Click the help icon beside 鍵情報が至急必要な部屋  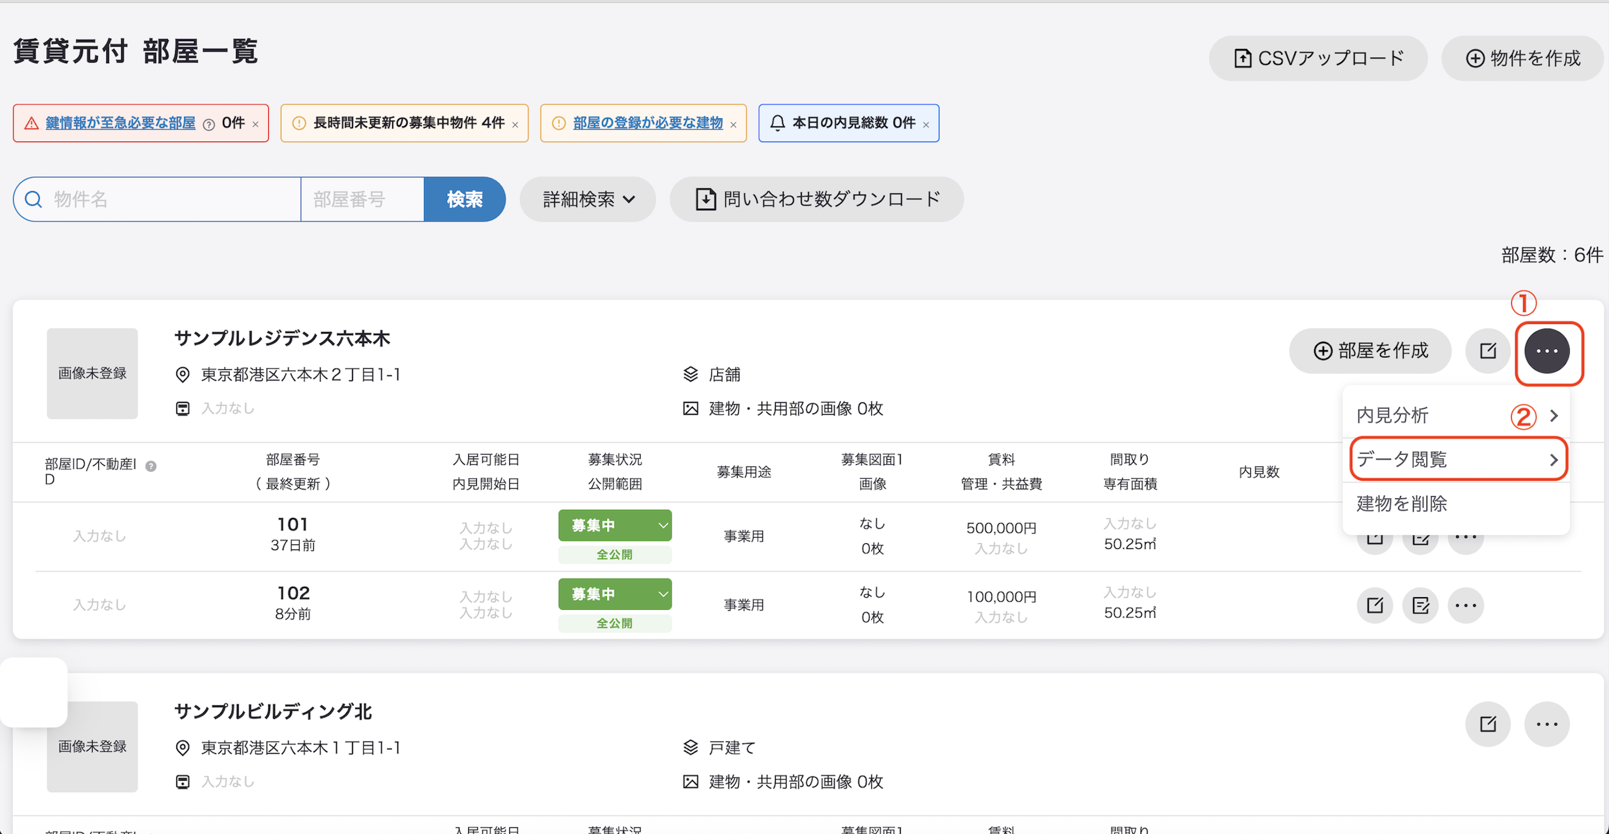(209, 124)
